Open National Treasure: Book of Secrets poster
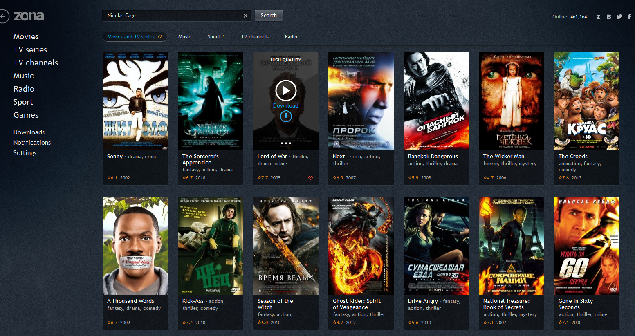This screenshot has height=336, width=635. (512, 246)
